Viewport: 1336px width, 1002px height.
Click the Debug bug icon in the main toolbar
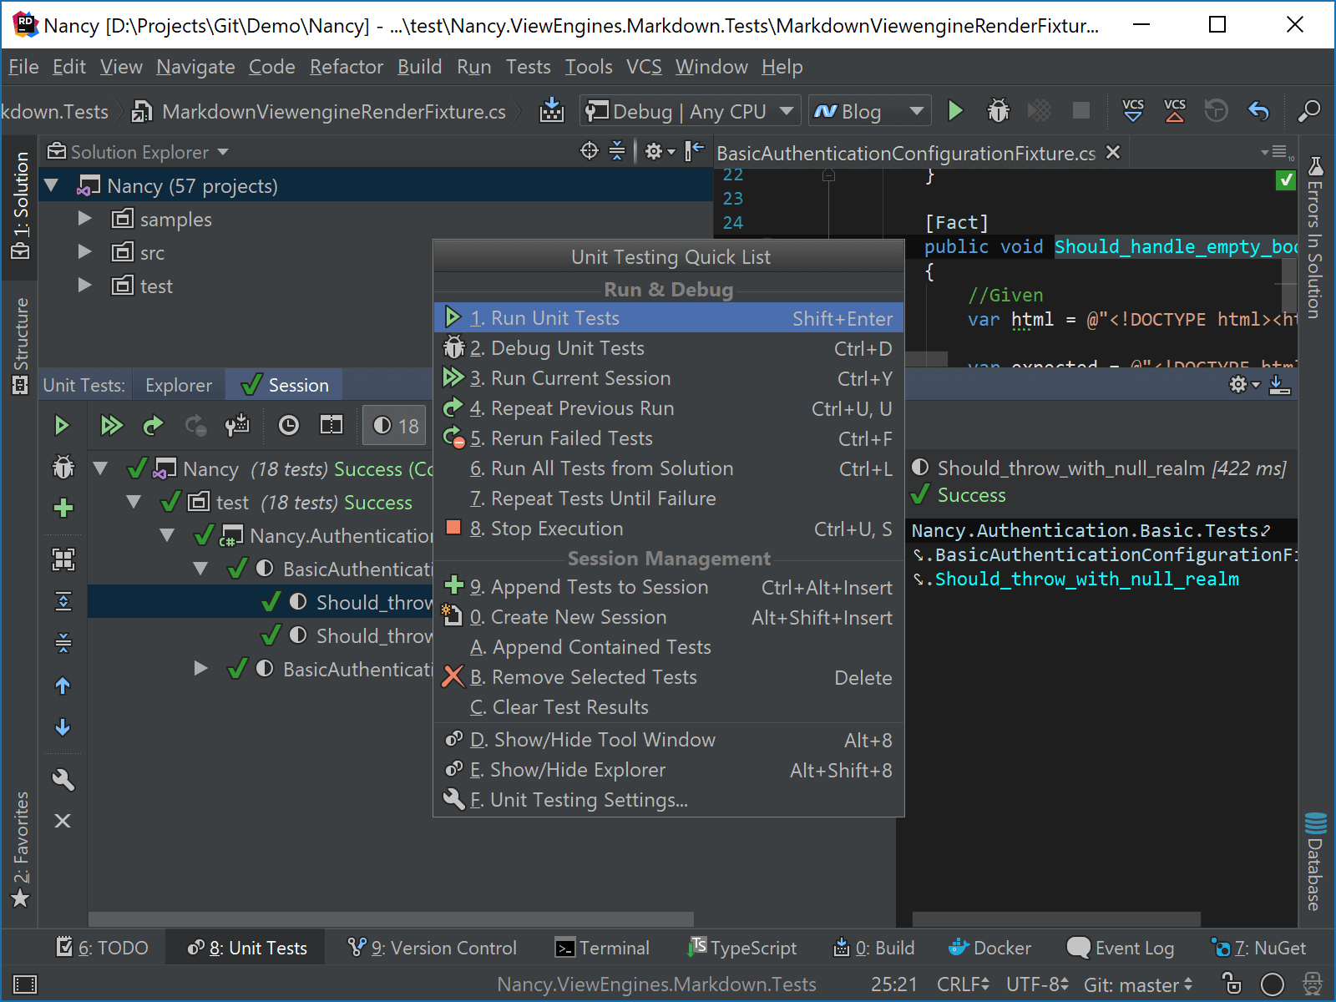point(998,111)
